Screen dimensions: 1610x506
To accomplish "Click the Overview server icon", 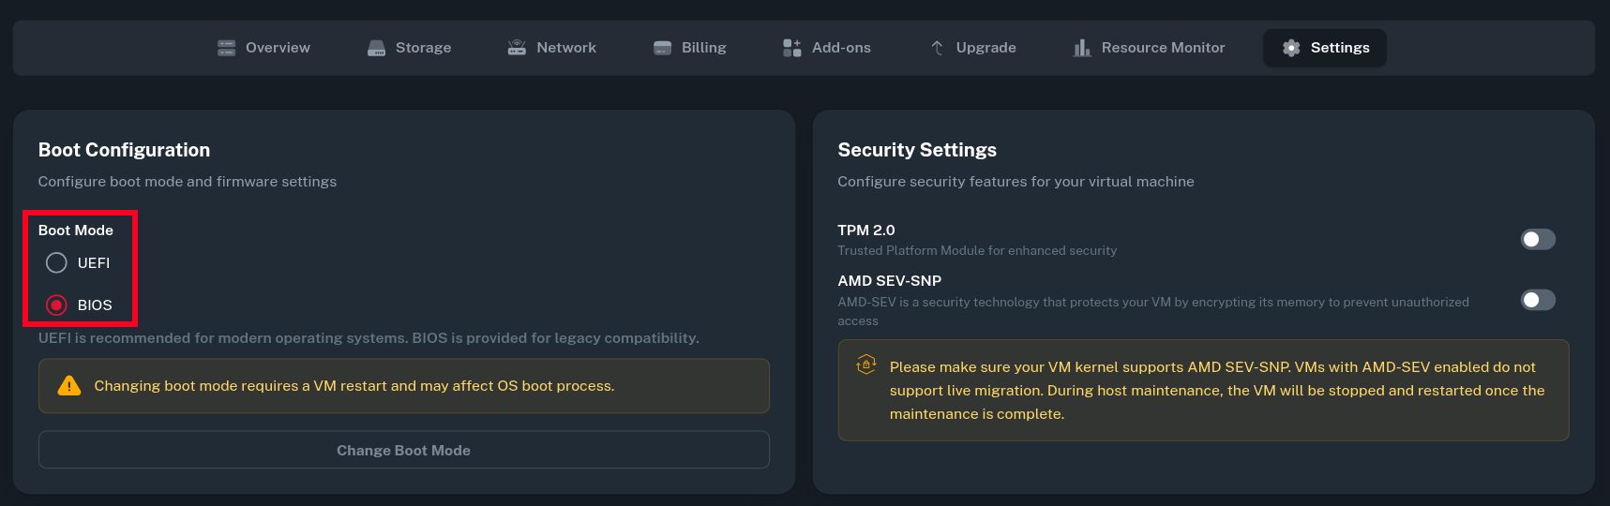I will pos(226,48).
